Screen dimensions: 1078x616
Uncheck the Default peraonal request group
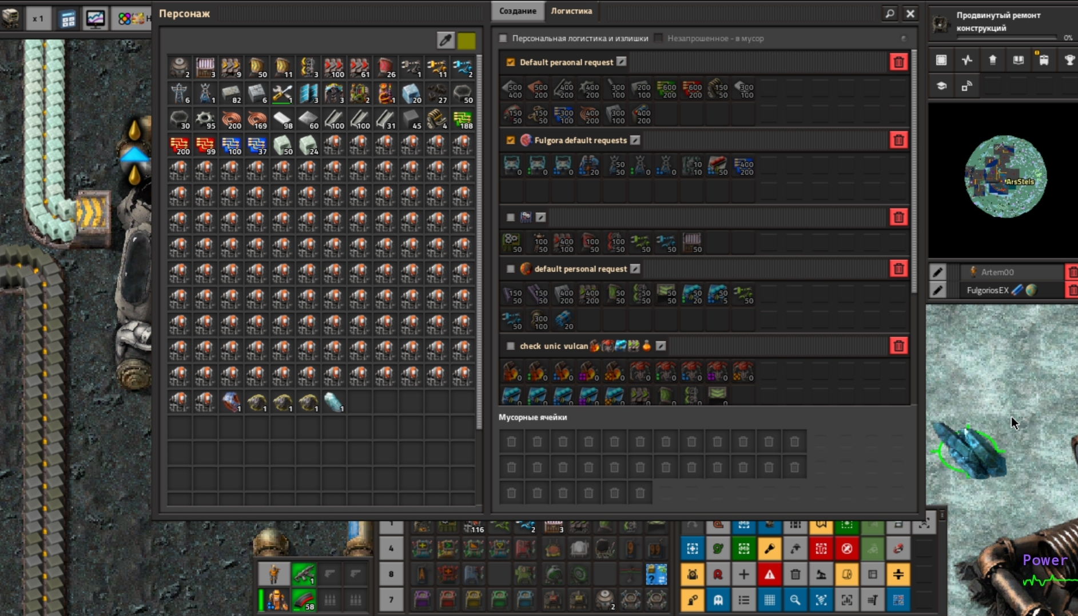511,62
